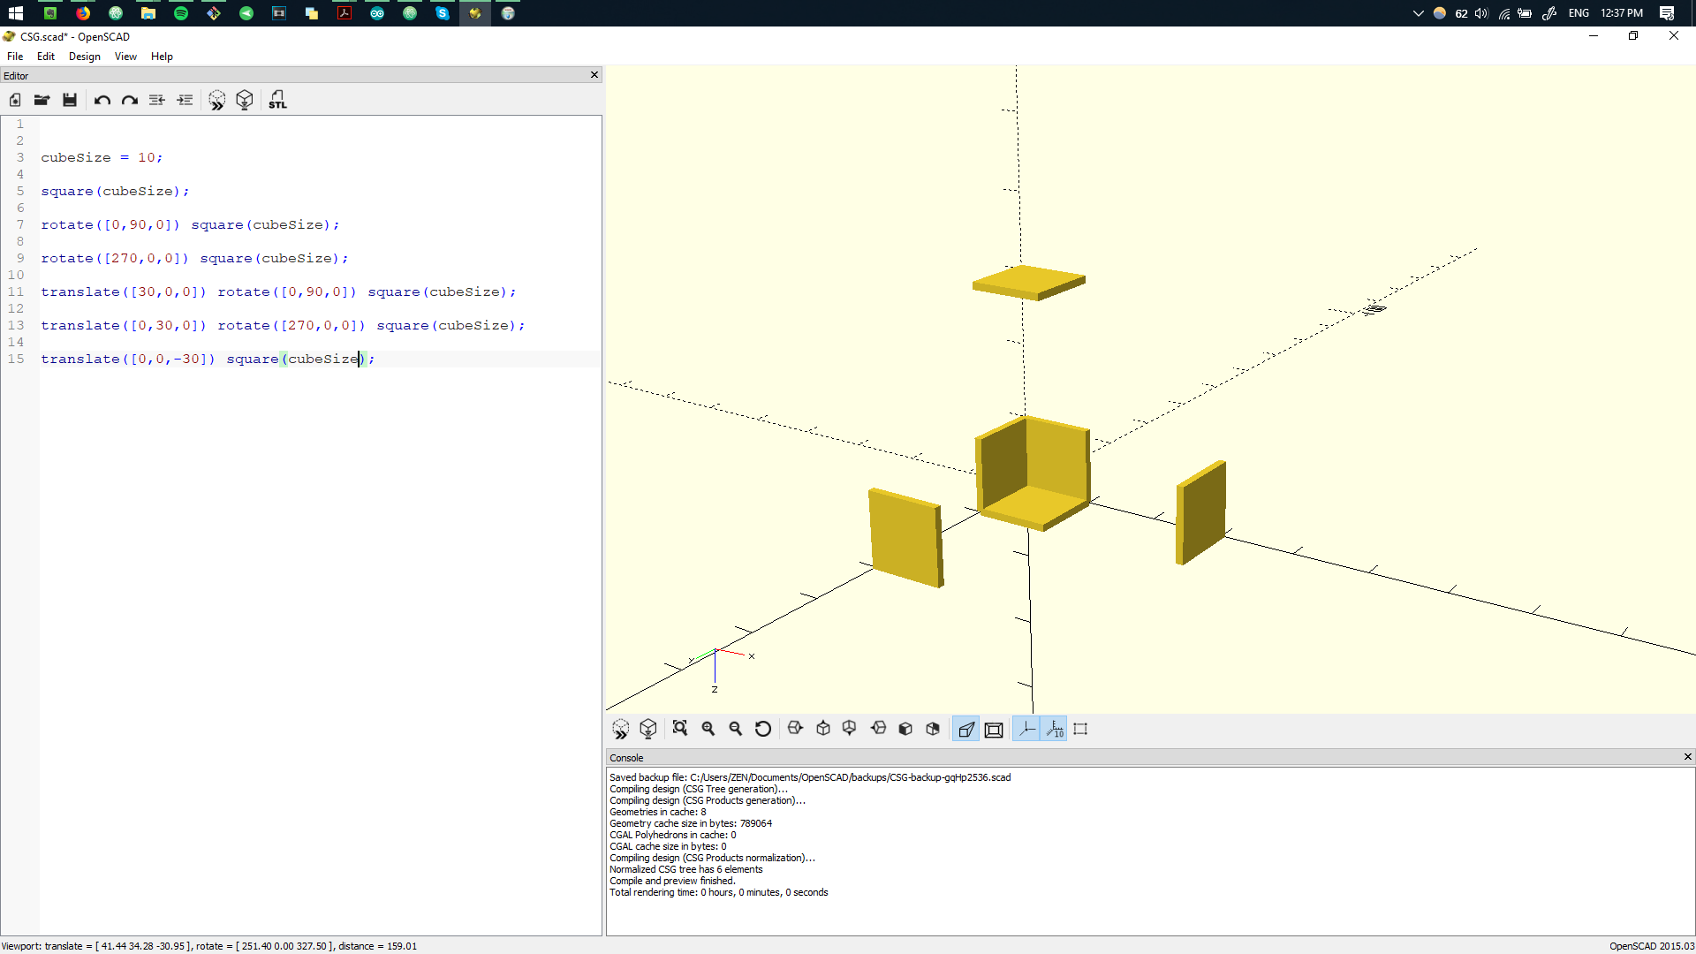Screen dimensions: 1696x954
Task: Open the Arduino app from the taskbar
Action: coord(377,13)
